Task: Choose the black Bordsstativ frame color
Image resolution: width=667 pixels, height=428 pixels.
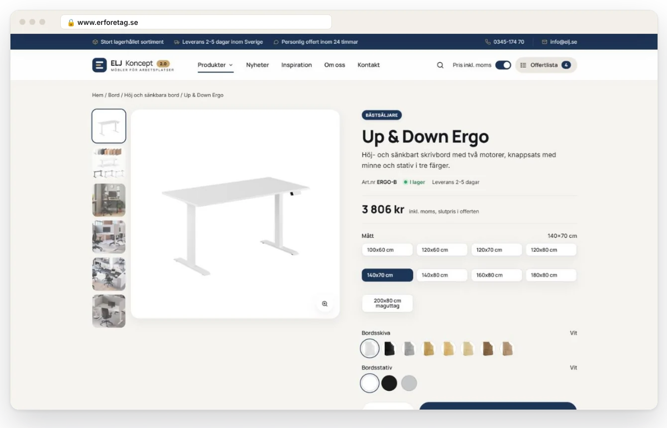Action: (x=389, y=383)
